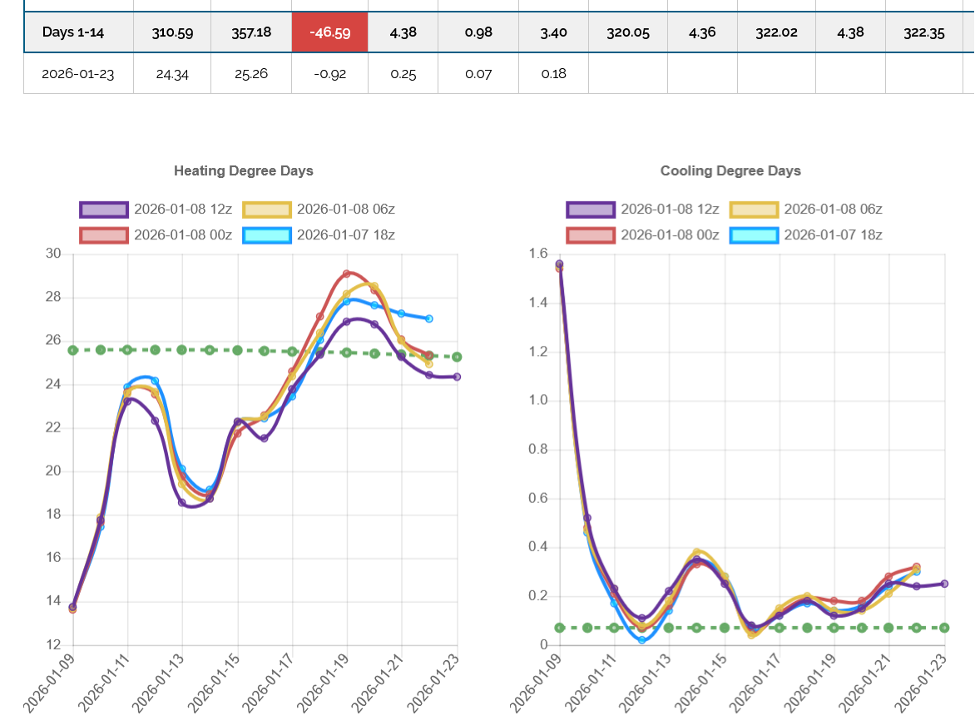Click purple 2026-01-23 end point in Heating chart
975x720 pixels.
tap(457, 377)
